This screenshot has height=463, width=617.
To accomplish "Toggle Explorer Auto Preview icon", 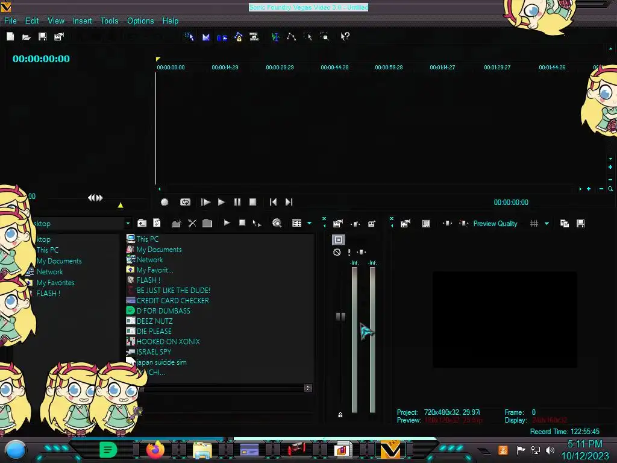I will coord(257,224).
